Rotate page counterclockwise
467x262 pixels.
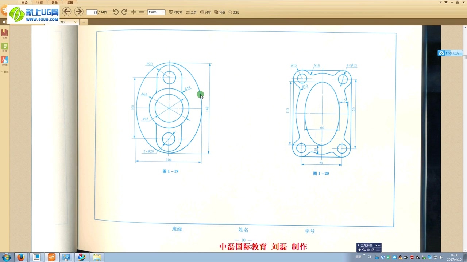pos(116,12)
